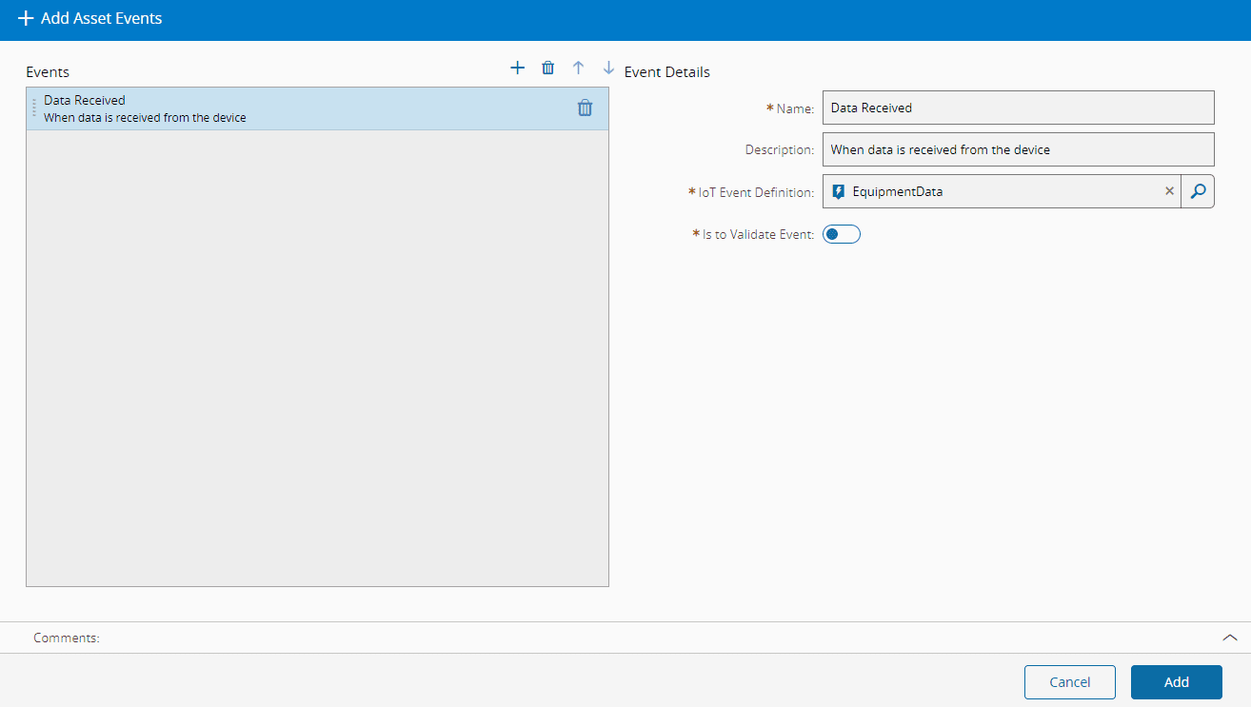Focus the Description text field
Viewport: 1251px width, 707px height.
[1018, 149]
